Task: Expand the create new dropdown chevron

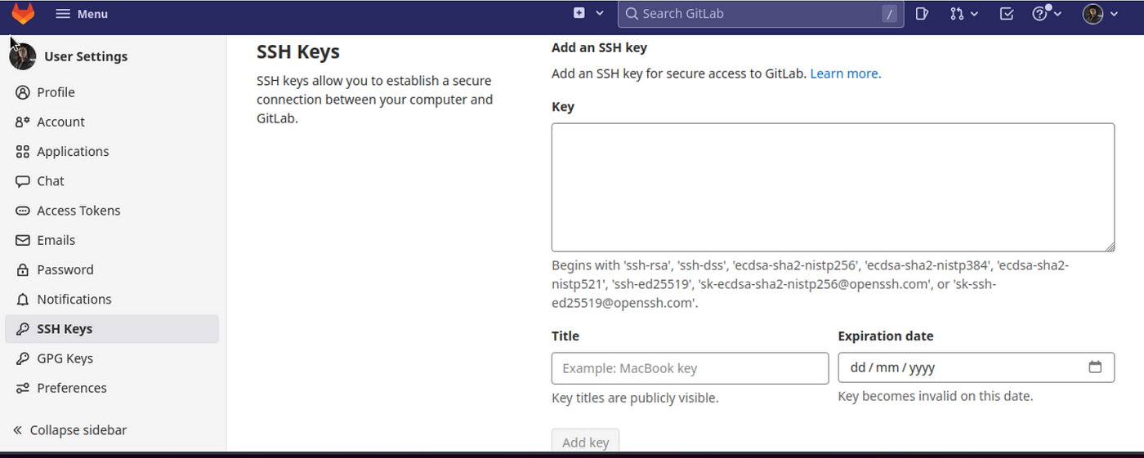Action: pos(600,13)
